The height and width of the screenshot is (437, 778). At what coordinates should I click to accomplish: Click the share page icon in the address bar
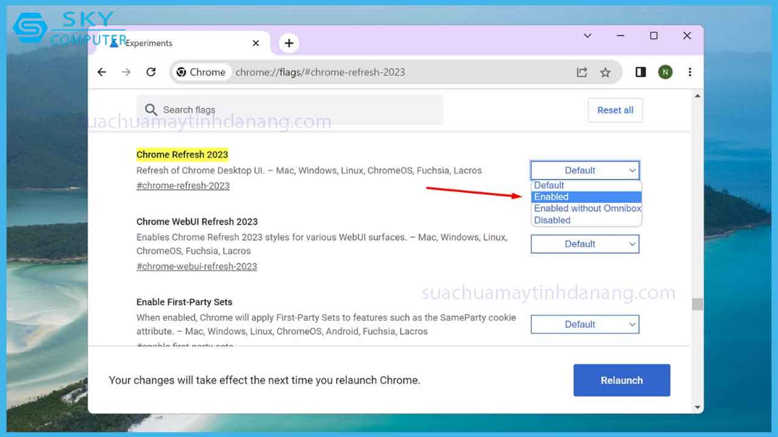click(582, 72)
